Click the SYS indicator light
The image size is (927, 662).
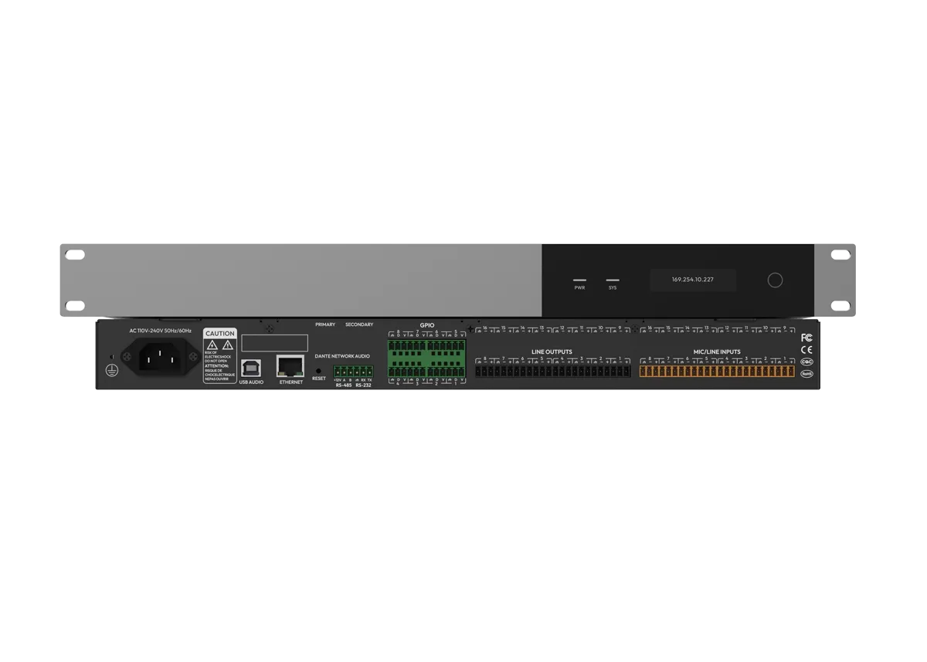click(613, 280)
